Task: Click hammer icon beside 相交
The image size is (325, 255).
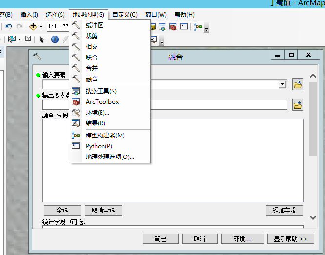Action: point(76,47)
